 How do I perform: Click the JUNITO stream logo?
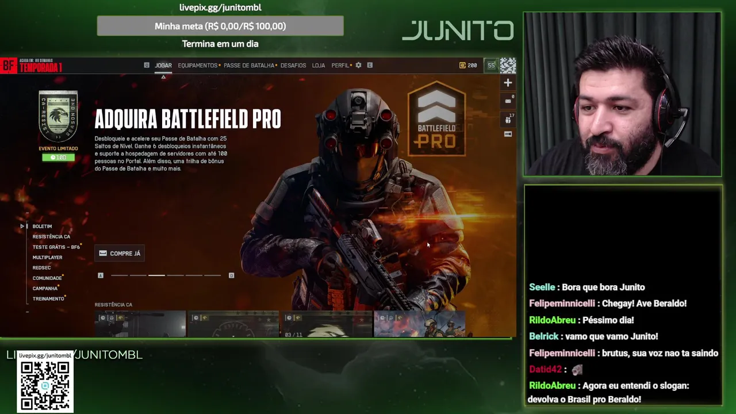pyautogui.click(x=458, y=30)
